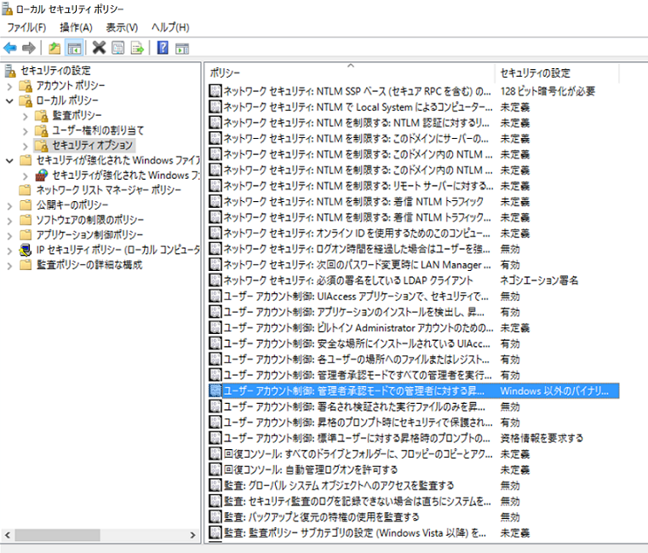The width and height of the screenshot is (648, 553).
Task: Click the blue Help question mark icon
Action: (x=163, y=48)
